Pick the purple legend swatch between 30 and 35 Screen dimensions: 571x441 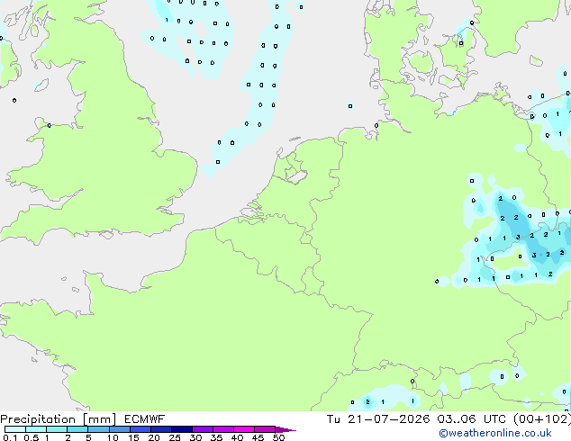pos(203,429)
